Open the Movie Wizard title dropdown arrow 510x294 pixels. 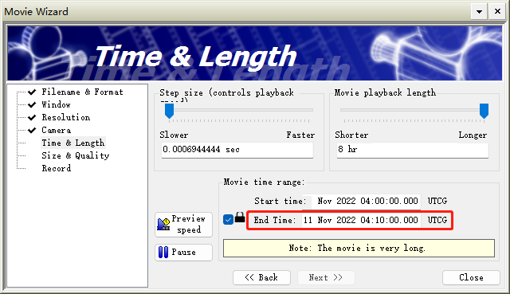tap(479, 12)
